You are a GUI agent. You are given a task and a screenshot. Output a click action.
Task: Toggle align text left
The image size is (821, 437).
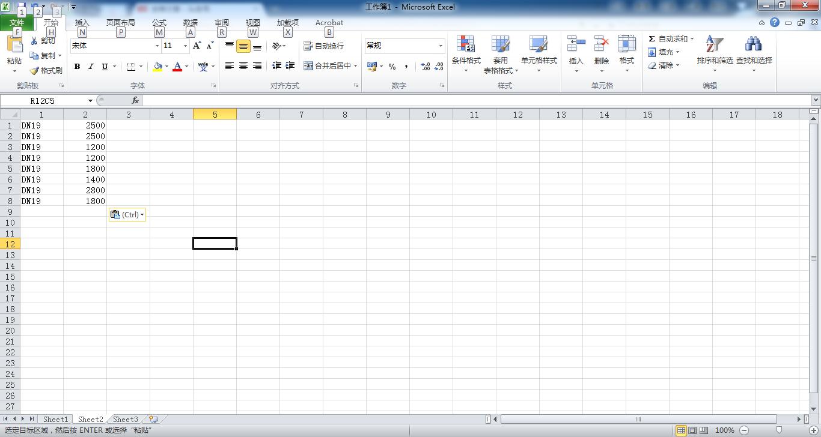[230, 66]
